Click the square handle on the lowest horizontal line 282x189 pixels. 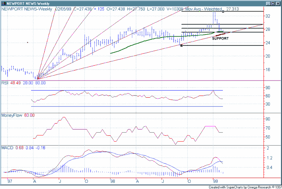pyautogui.click(x=181, y=45)
